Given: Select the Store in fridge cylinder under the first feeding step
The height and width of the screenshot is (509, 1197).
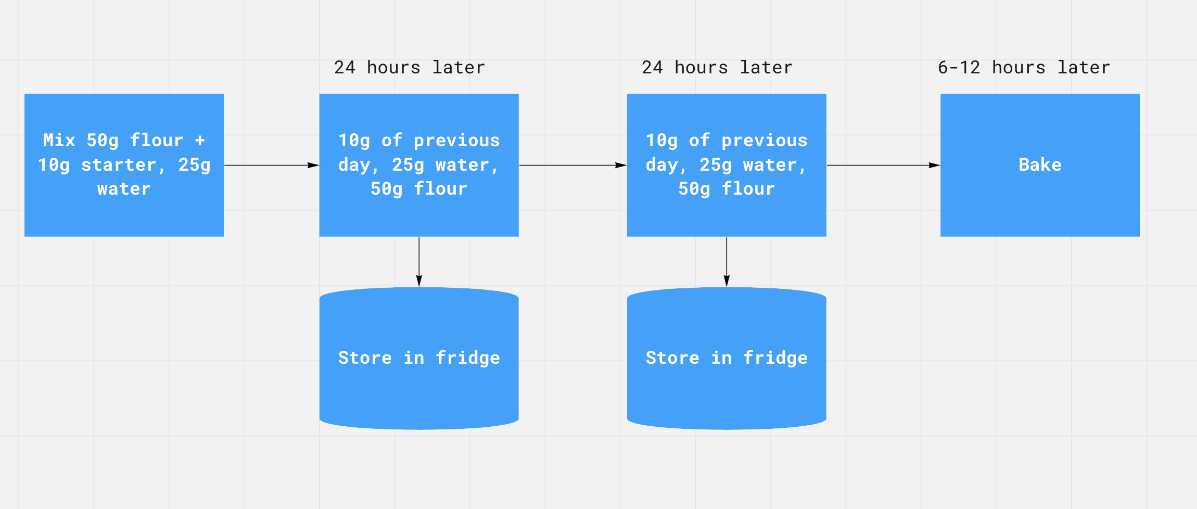Looking at the screenshot, I should click(x=419, y=358).
